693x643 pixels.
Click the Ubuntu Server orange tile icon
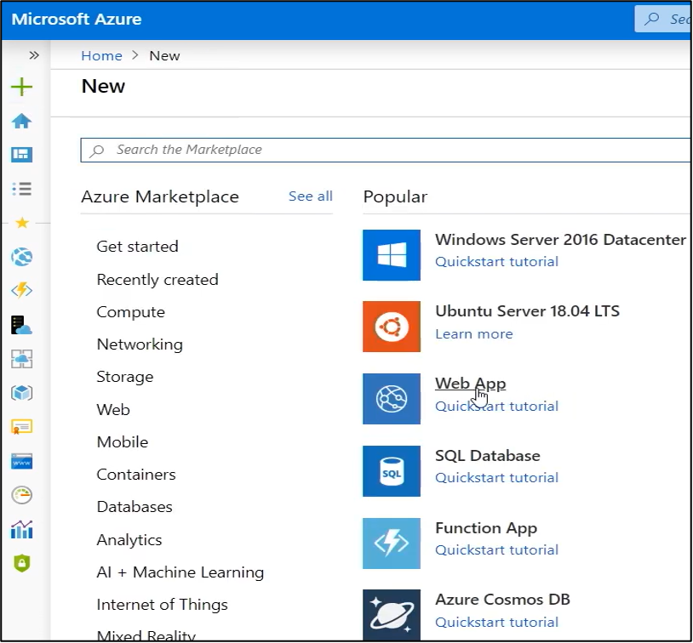point(392,327)
